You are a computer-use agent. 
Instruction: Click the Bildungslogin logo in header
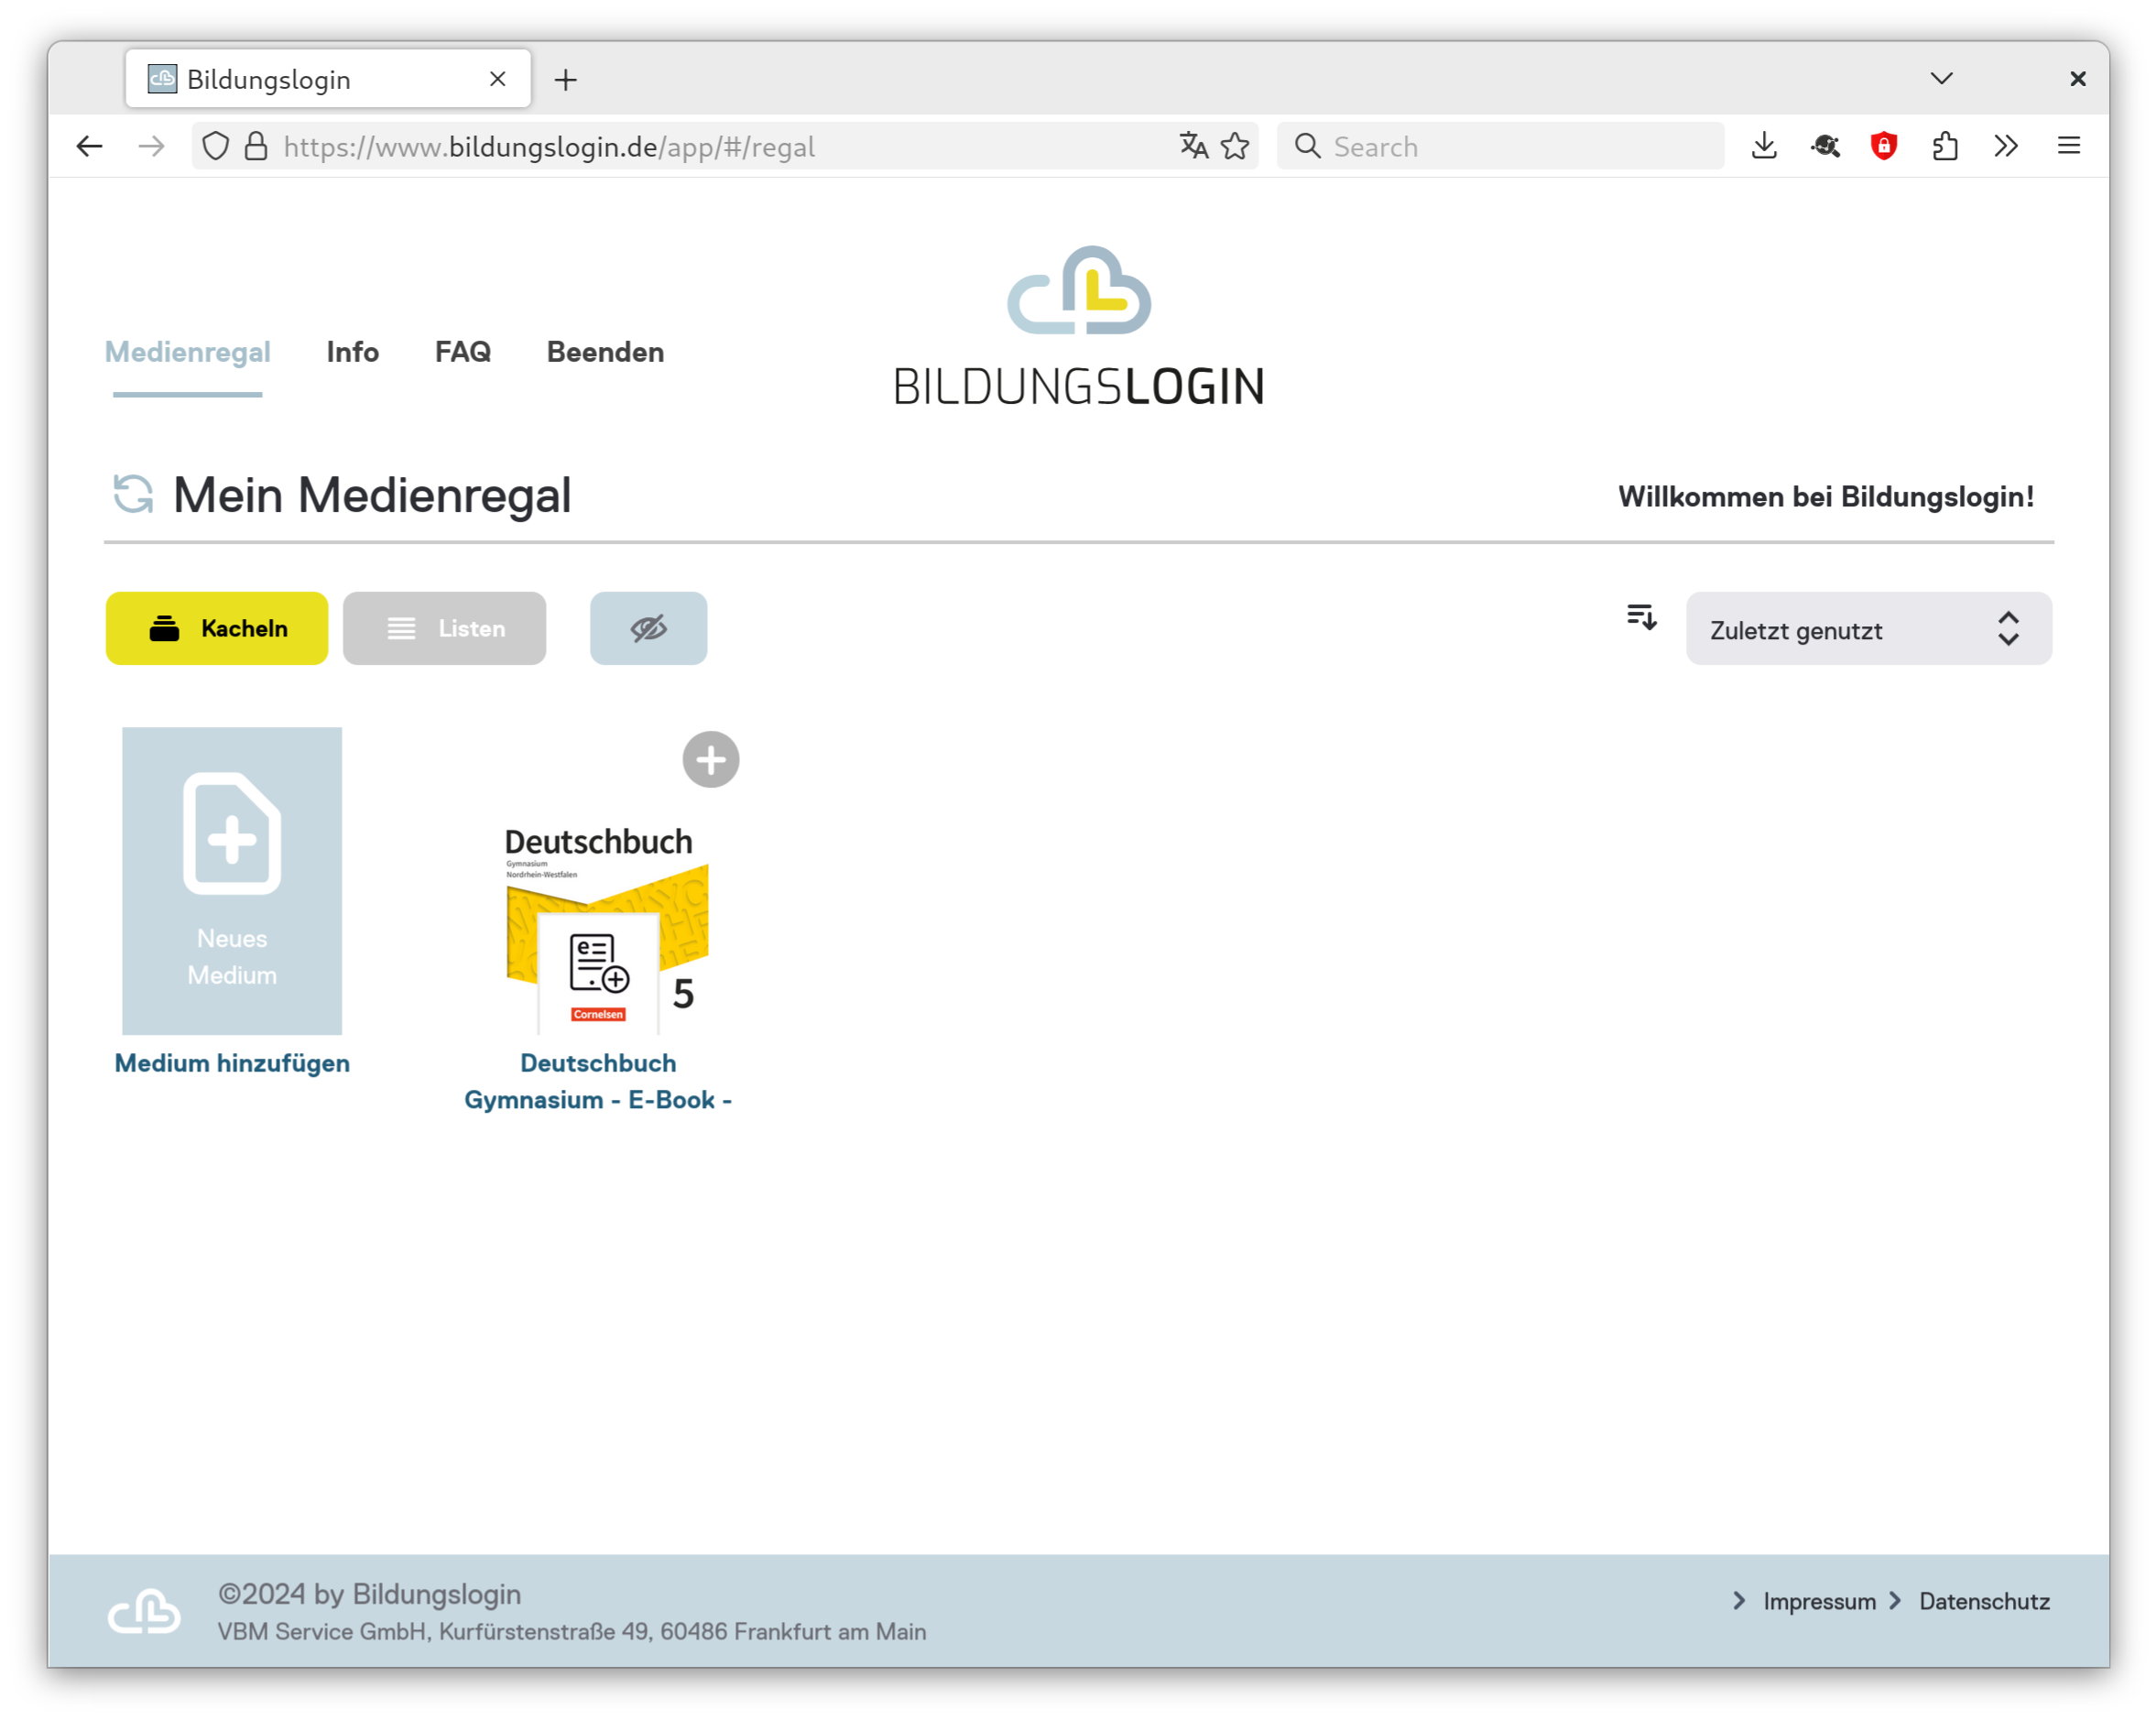(x=1079, y=327)
